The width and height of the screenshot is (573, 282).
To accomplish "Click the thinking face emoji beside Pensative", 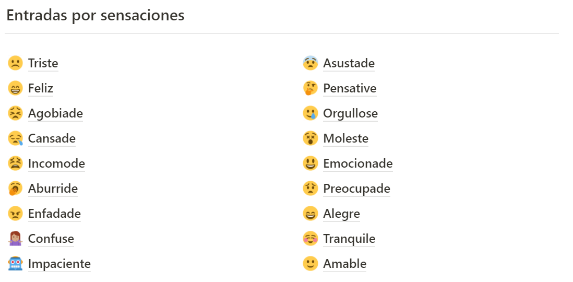I will coord(310,88).
